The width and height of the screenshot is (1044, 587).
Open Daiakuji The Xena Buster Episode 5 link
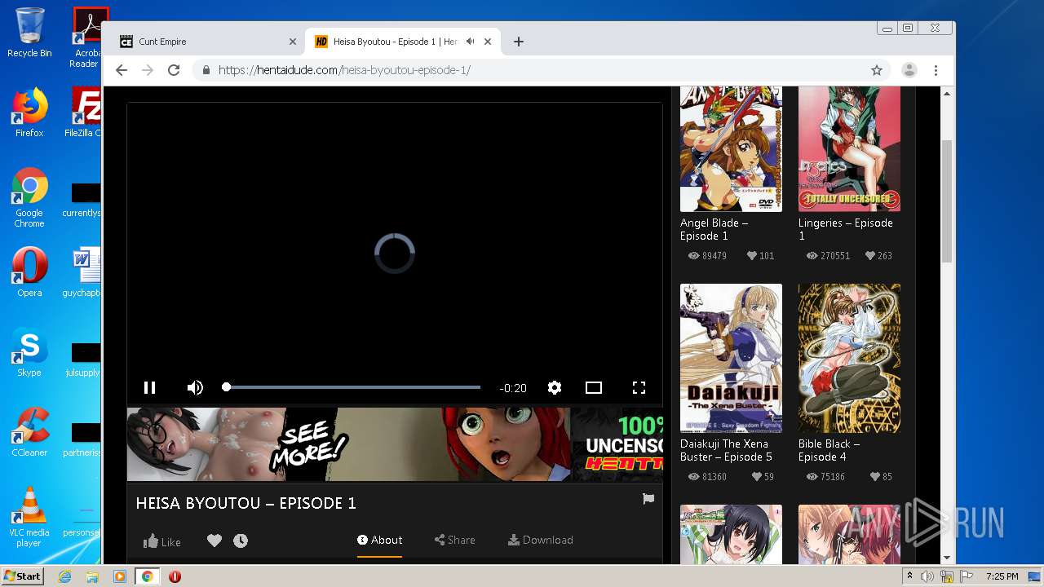[726, 450]
